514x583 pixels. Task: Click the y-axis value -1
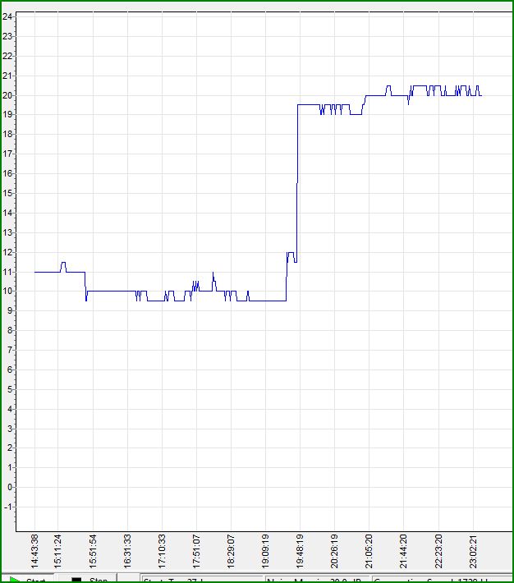(8, 507)
